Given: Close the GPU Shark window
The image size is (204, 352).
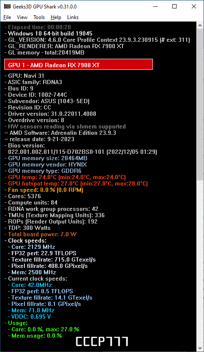Looking at the screenshot, I should click(194, 6).
